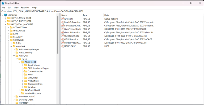The width and height of the screenshot is (204, 105).
Task: Click the MiniDump folder icon
Action: click(25, 78)
